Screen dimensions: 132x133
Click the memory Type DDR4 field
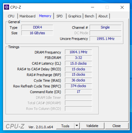pos(37,27)
